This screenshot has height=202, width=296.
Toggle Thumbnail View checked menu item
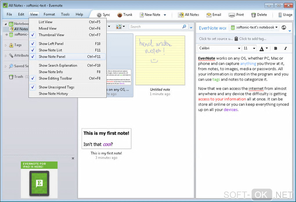pos(68,35)
